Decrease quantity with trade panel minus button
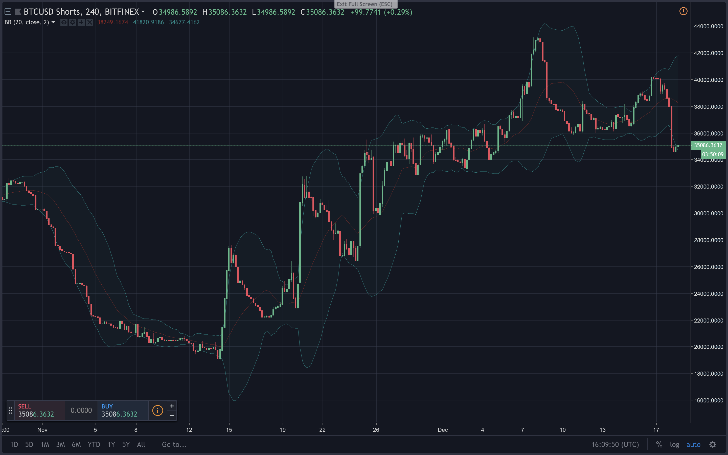The width and height of the screenshot is (728, 455). click(172, 416)
